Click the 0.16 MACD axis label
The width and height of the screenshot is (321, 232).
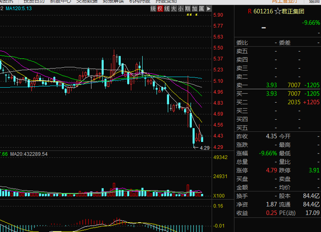[x=218, y=206]
